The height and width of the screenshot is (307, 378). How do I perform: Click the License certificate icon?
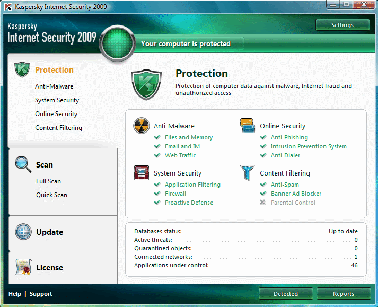tap(23, 267)
